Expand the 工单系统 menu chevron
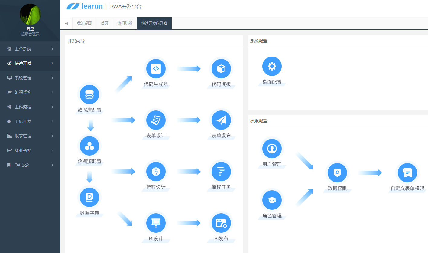 (x=53, y=49)
